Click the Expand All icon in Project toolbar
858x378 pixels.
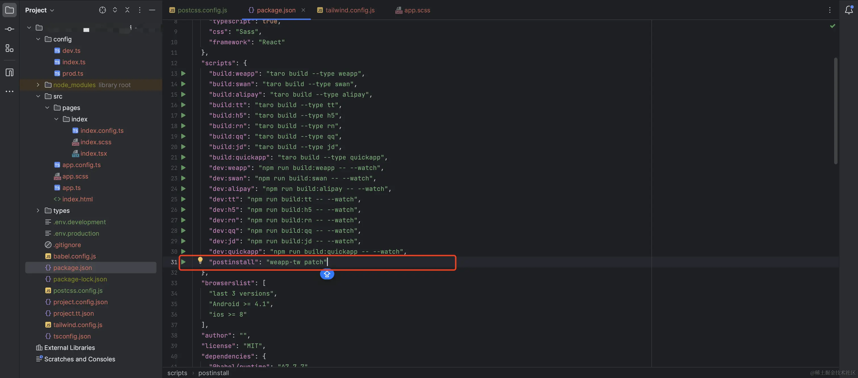click(x=115, y=10)
